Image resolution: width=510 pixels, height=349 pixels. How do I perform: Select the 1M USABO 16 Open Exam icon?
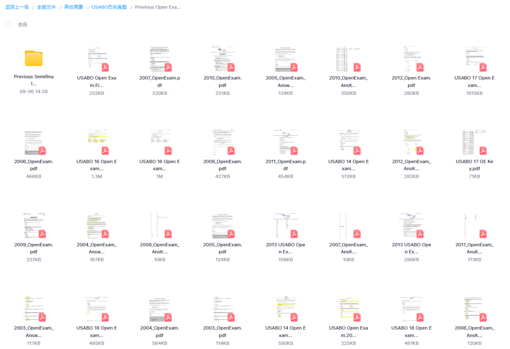[160, 142]
